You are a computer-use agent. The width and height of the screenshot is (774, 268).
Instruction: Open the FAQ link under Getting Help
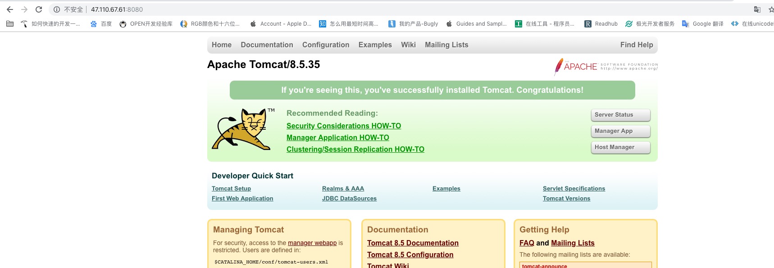[527, 243]
